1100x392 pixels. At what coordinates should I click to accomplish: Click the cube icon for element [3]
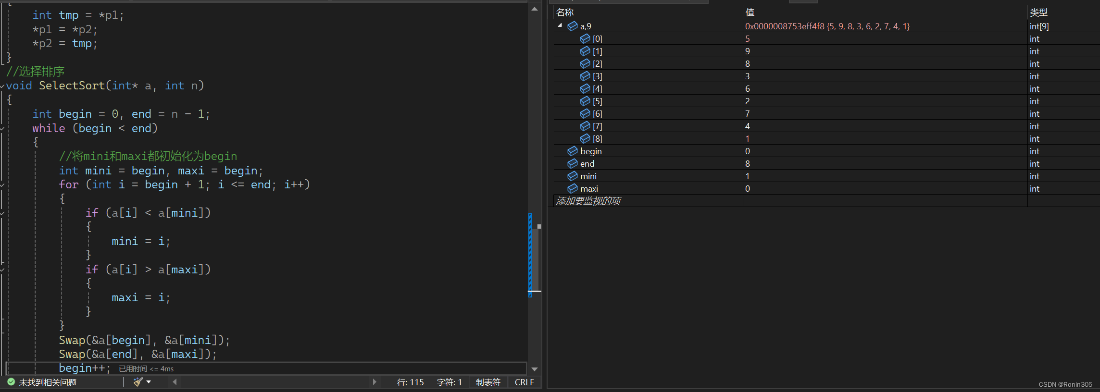point(585,76)
